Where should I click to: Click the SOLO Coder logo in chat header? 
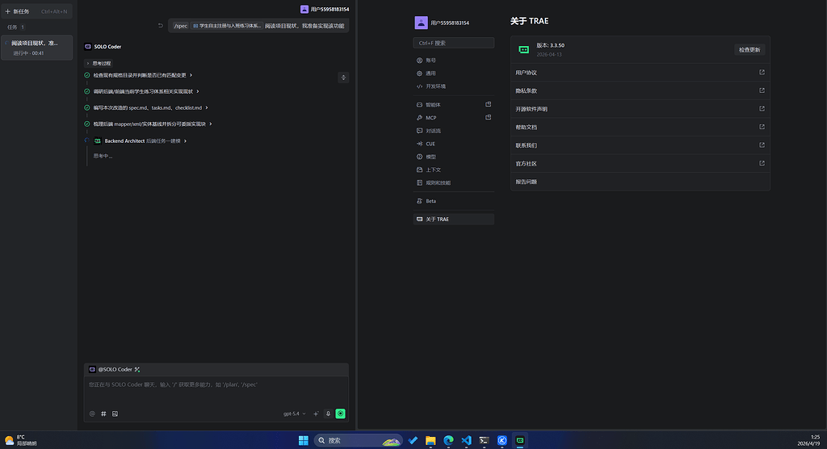pyautogui.click(x=88, y=46)
